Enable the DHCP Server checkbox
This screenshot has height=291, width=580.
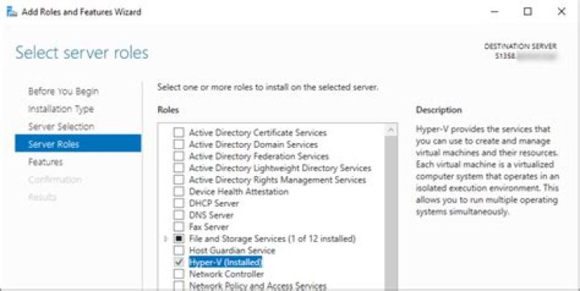(179, 203)
